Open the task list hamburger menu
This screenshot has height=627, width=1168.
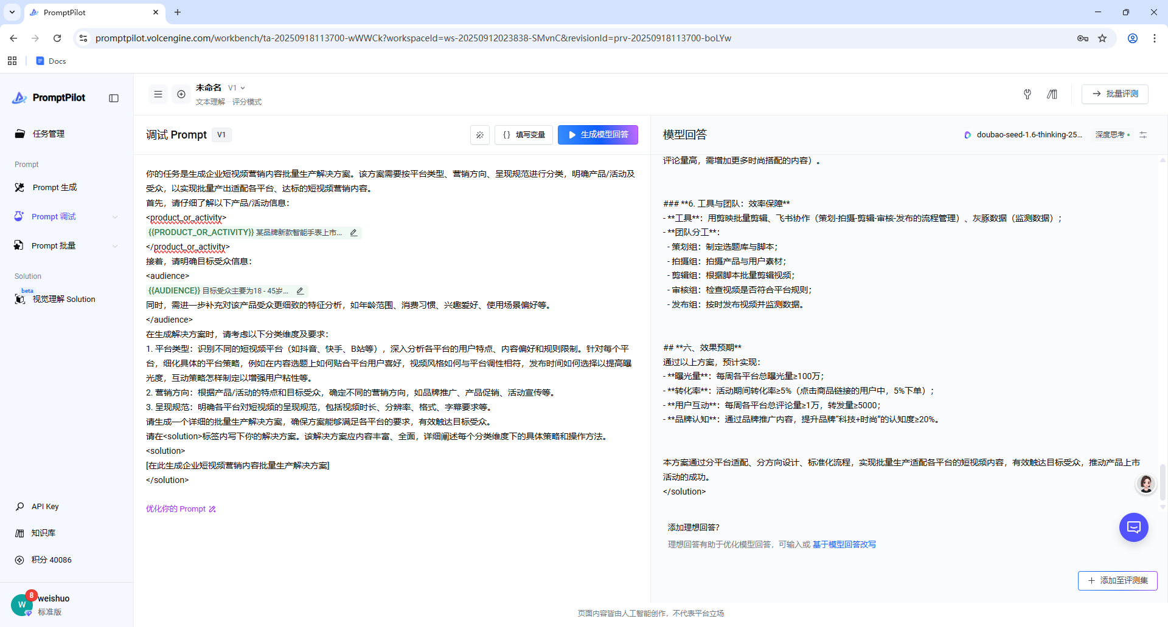tap(158, 94)
